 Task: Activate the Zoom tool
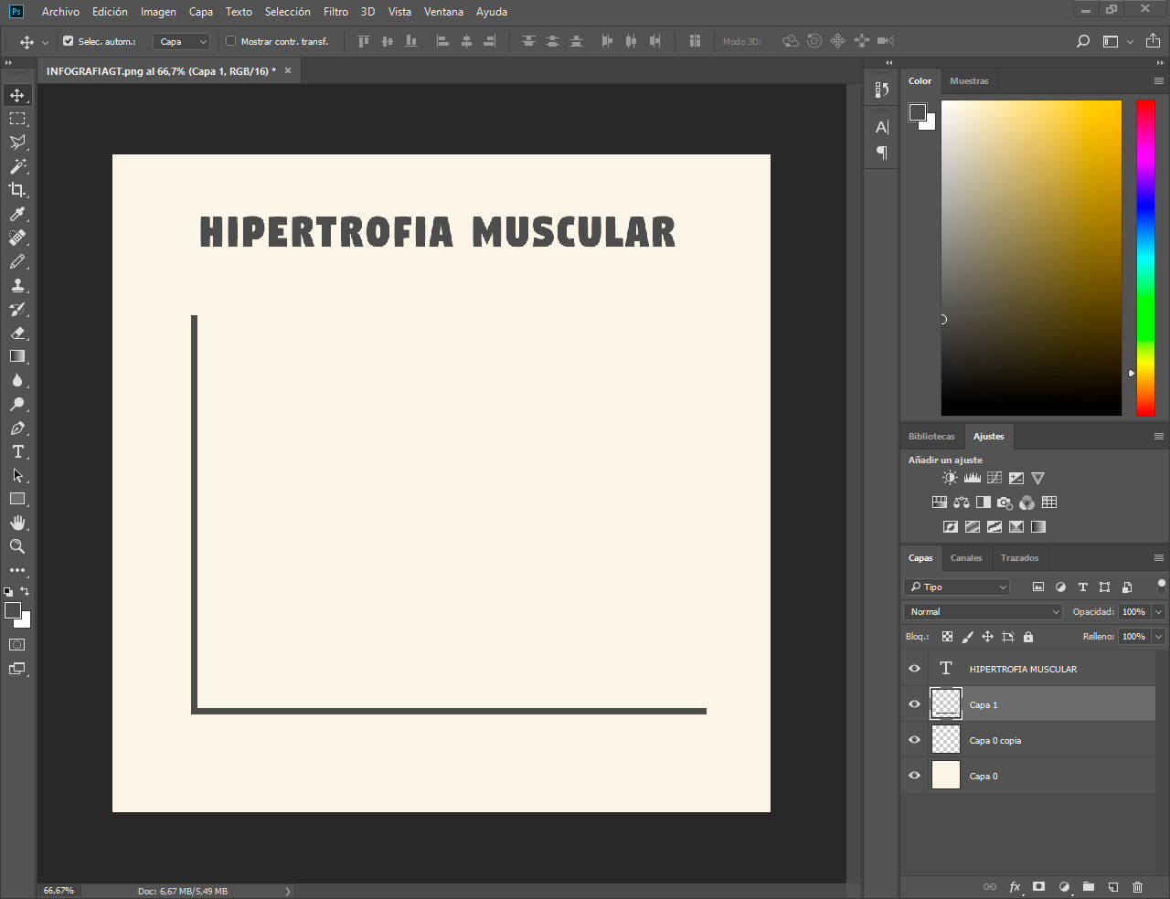click(x=17, y=546)
